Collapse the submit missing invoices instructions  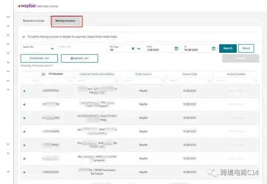[x=23, y=37]
